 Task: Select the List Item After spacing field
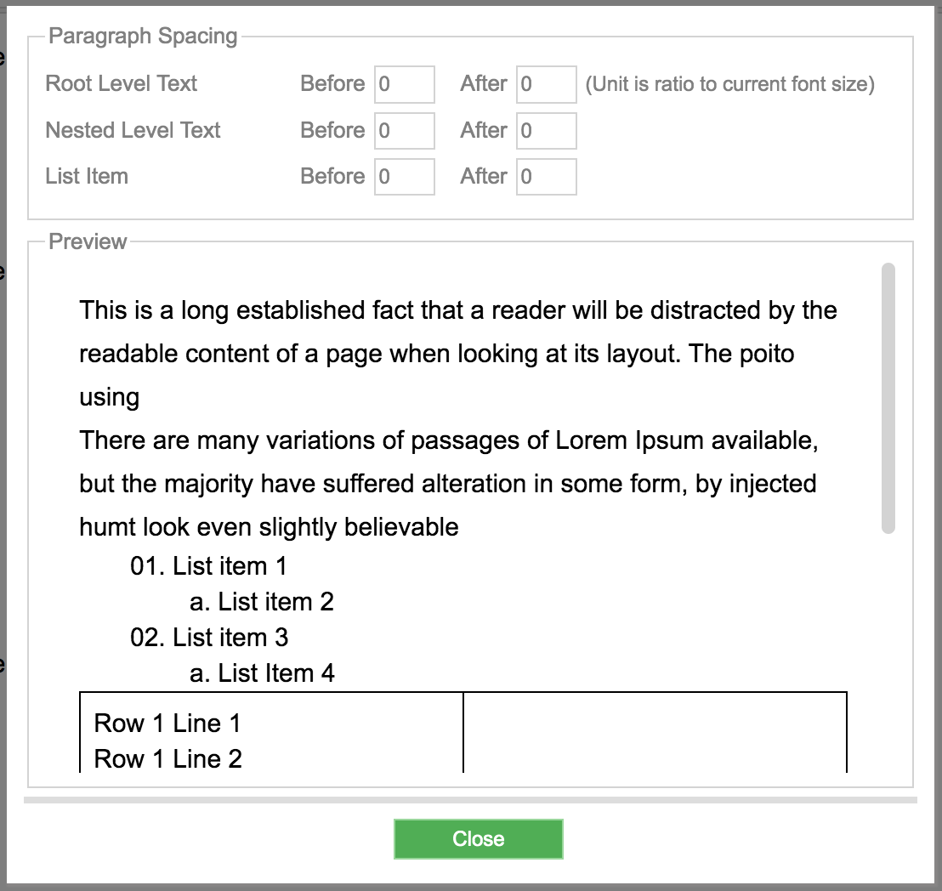tap(546, 177)
